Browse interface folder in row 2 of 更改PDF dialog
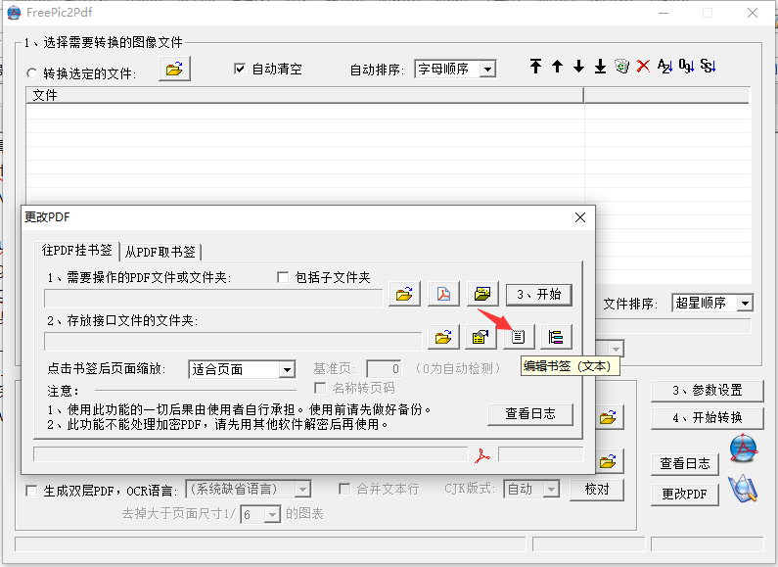This screenshot has width=778, height=567. (443, 338)
